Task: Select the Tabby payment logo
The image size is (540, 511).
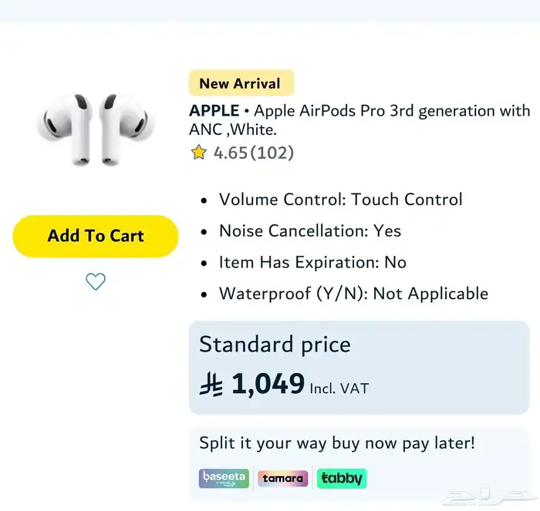Action: pos(341,479)
